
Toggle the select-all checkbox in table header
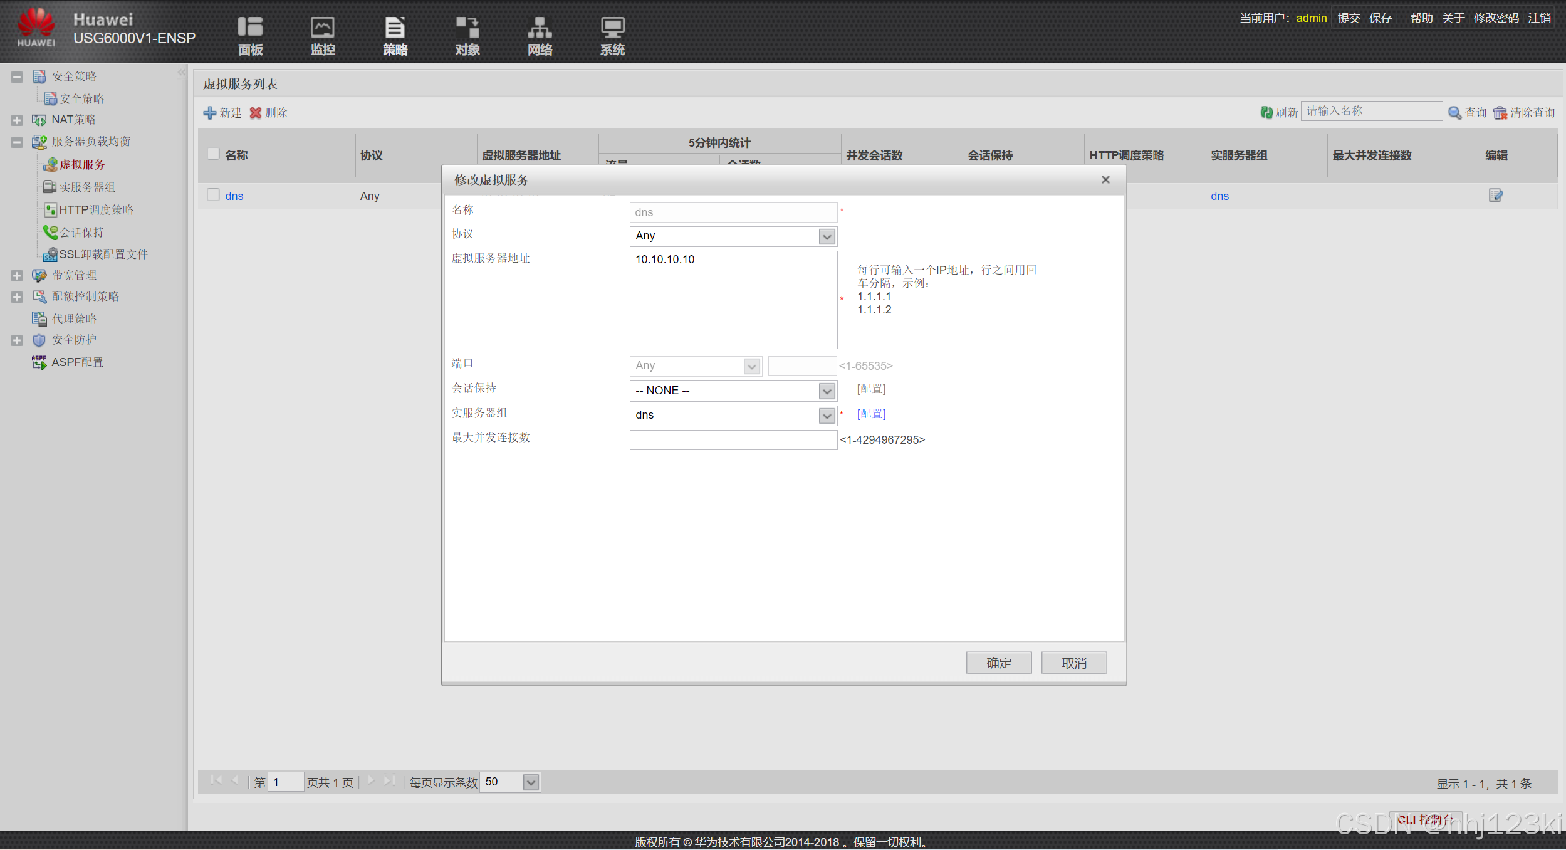coord(213,154)
